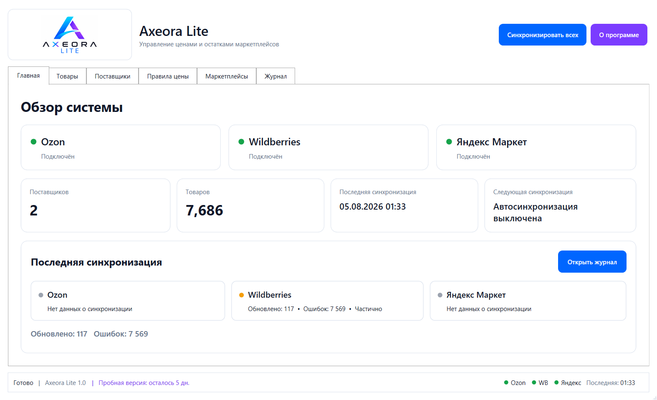Click subtitle Управление ценами и остатками маркетплейсов

209,44
